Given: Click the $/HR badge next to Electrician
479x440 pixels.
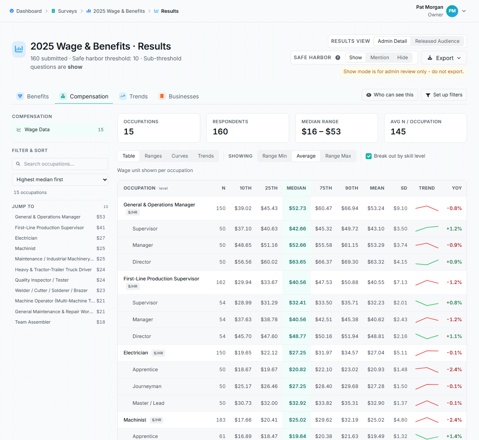Looking at the screenshot, I should coord(158,353).
